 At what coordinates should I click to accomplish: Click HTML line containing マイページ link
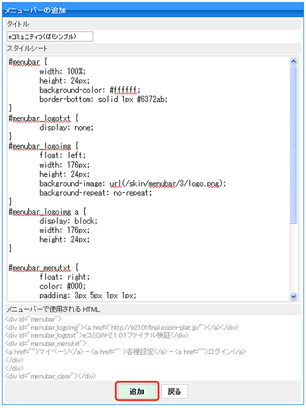point(126,352)
